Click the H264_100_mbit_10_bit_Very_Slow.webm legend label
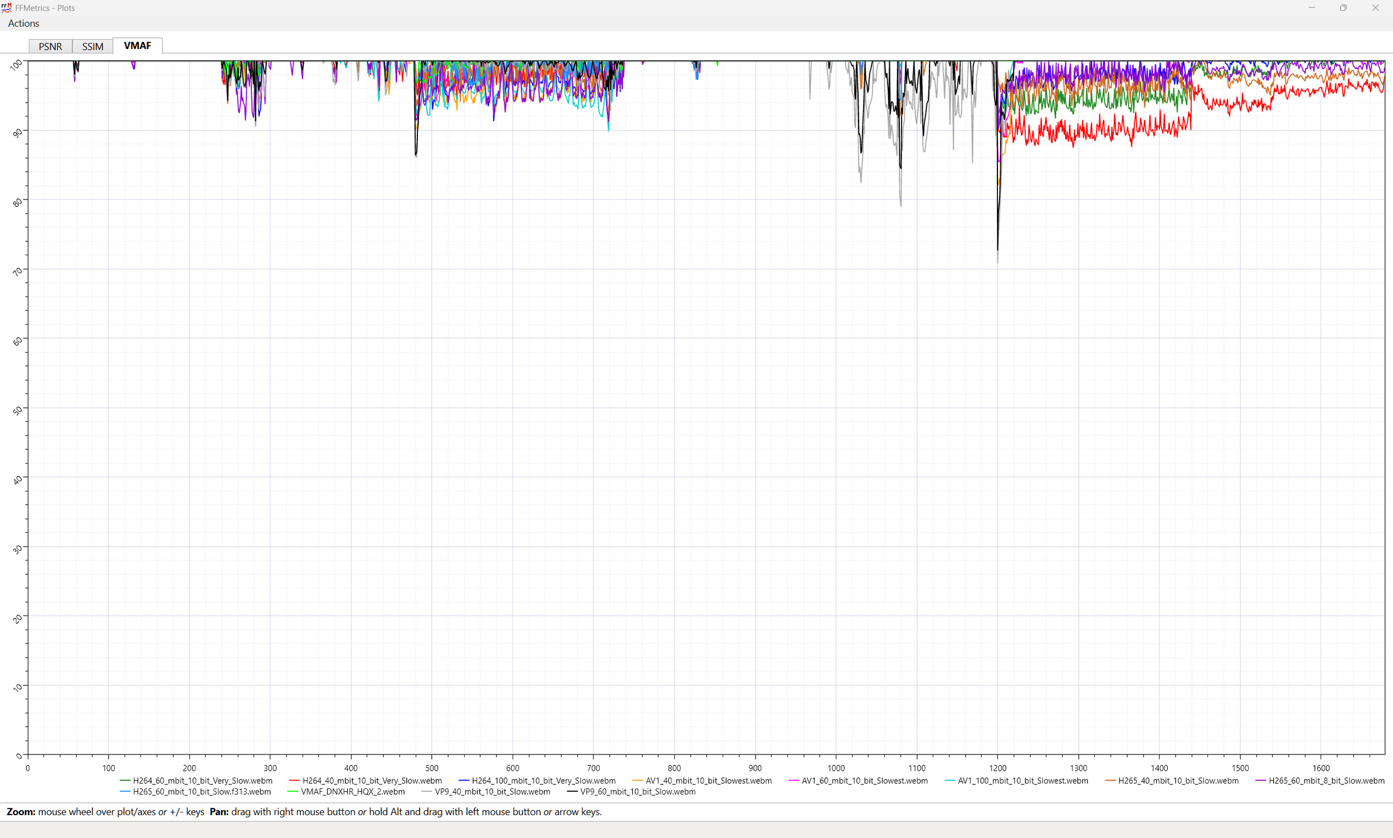This screenshot has height=838, width=1393. pos(543,781)
